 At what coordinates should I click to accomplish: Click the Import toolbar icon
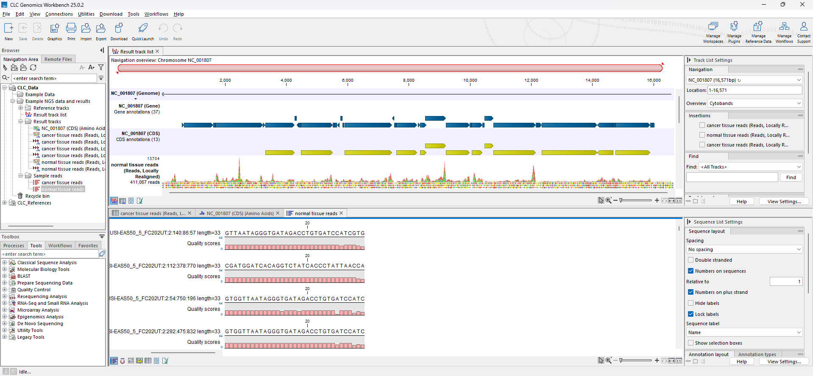pyautogui.click(x=86, y=29)
